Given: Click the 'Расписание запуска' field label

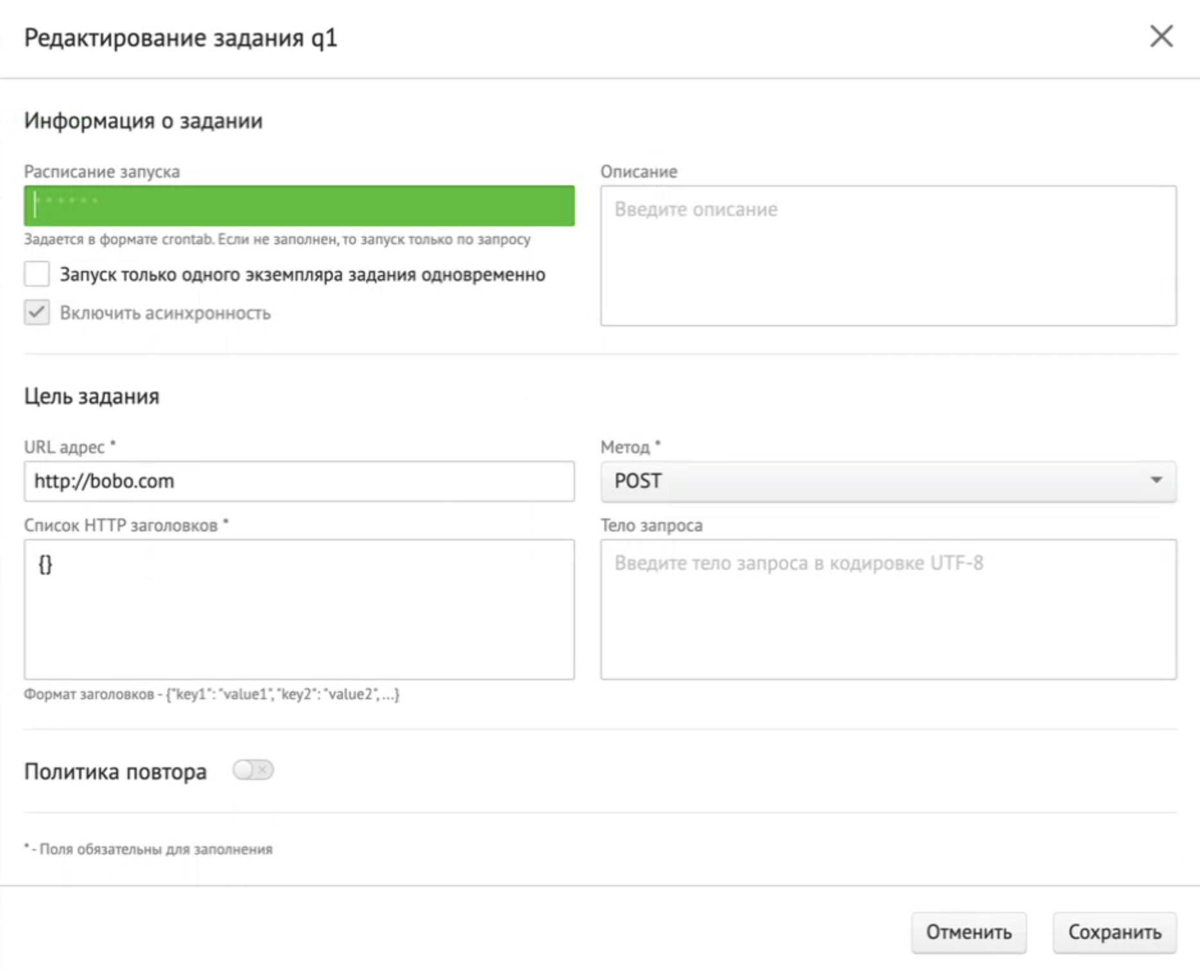Looking at the screenshot, I should pyautogui.click(x=101, y=171).
